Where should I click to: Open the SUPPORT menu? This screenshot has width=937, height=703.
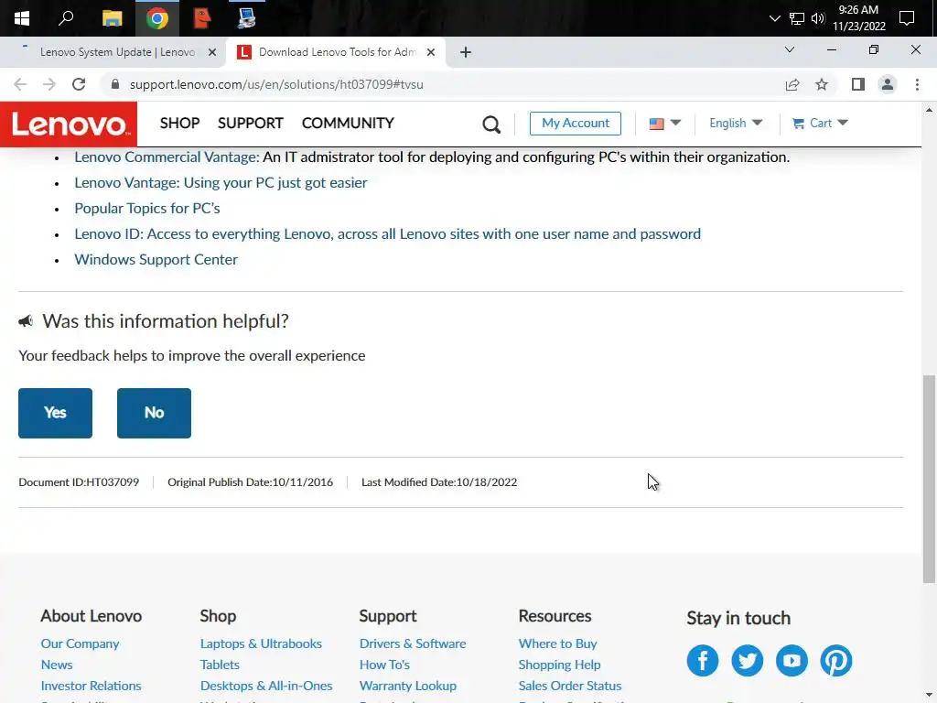pyautogui.click(x=251, y=124)
